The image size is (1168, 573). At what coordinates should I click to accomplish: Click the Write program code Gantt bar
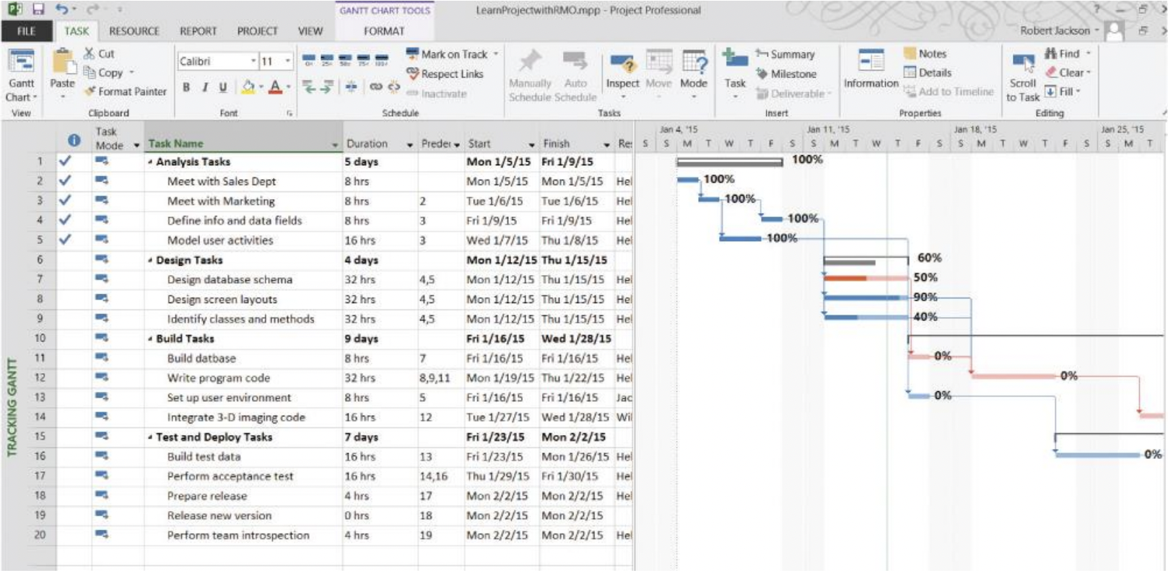point(1014,376)
